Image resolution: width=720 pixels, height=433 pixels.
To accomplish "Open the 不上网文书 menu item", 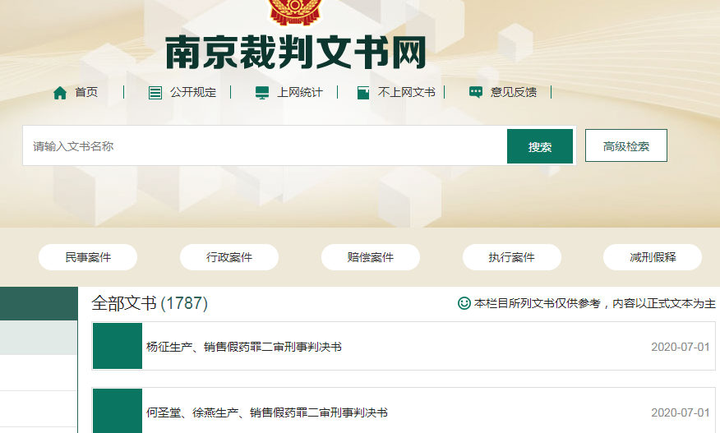I will point(406,92).
